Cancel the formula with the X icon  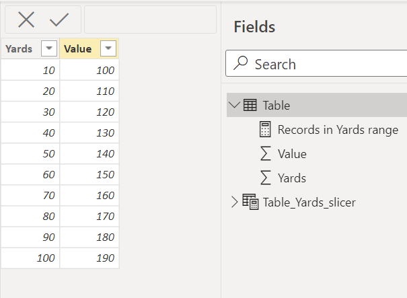26,20
